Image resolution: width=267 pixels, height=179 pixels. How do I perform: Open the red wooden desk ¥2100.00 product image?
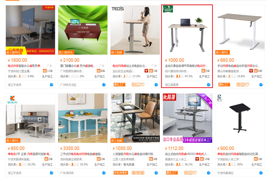[83, 30]
